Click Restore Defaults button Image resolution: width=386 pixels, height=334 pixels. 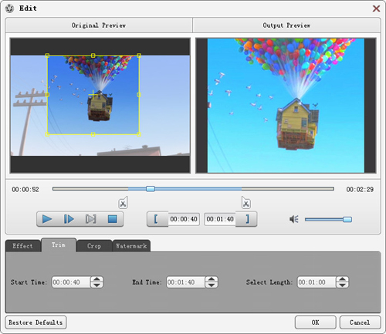[x=36, y=322]
